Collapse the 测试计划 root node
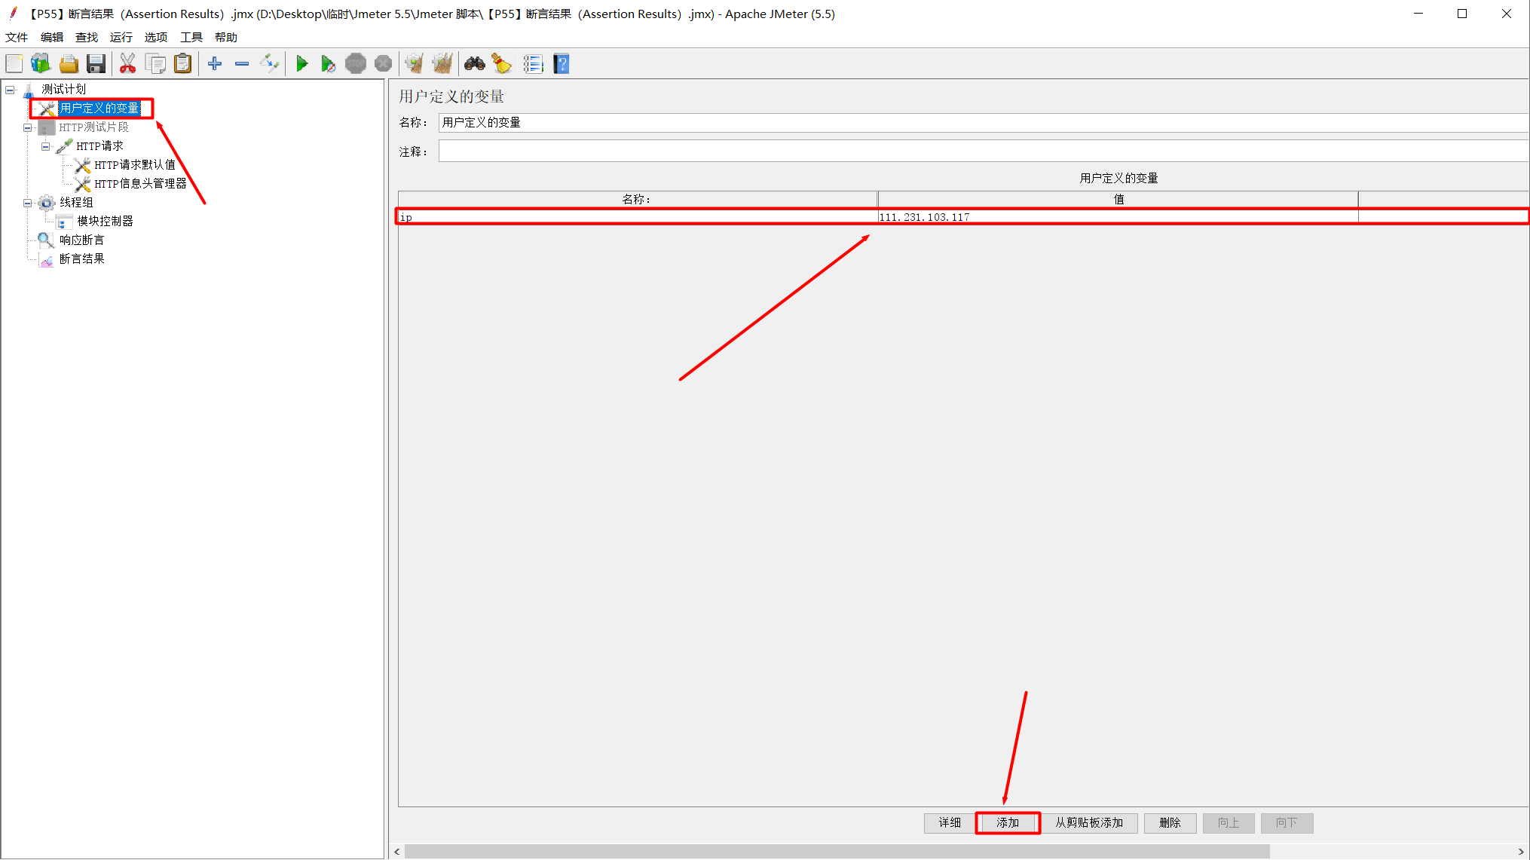 [11, 90]
